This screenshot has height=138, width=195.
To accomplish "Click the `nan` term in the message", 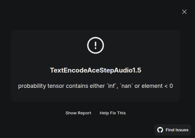I will point(126,86).
